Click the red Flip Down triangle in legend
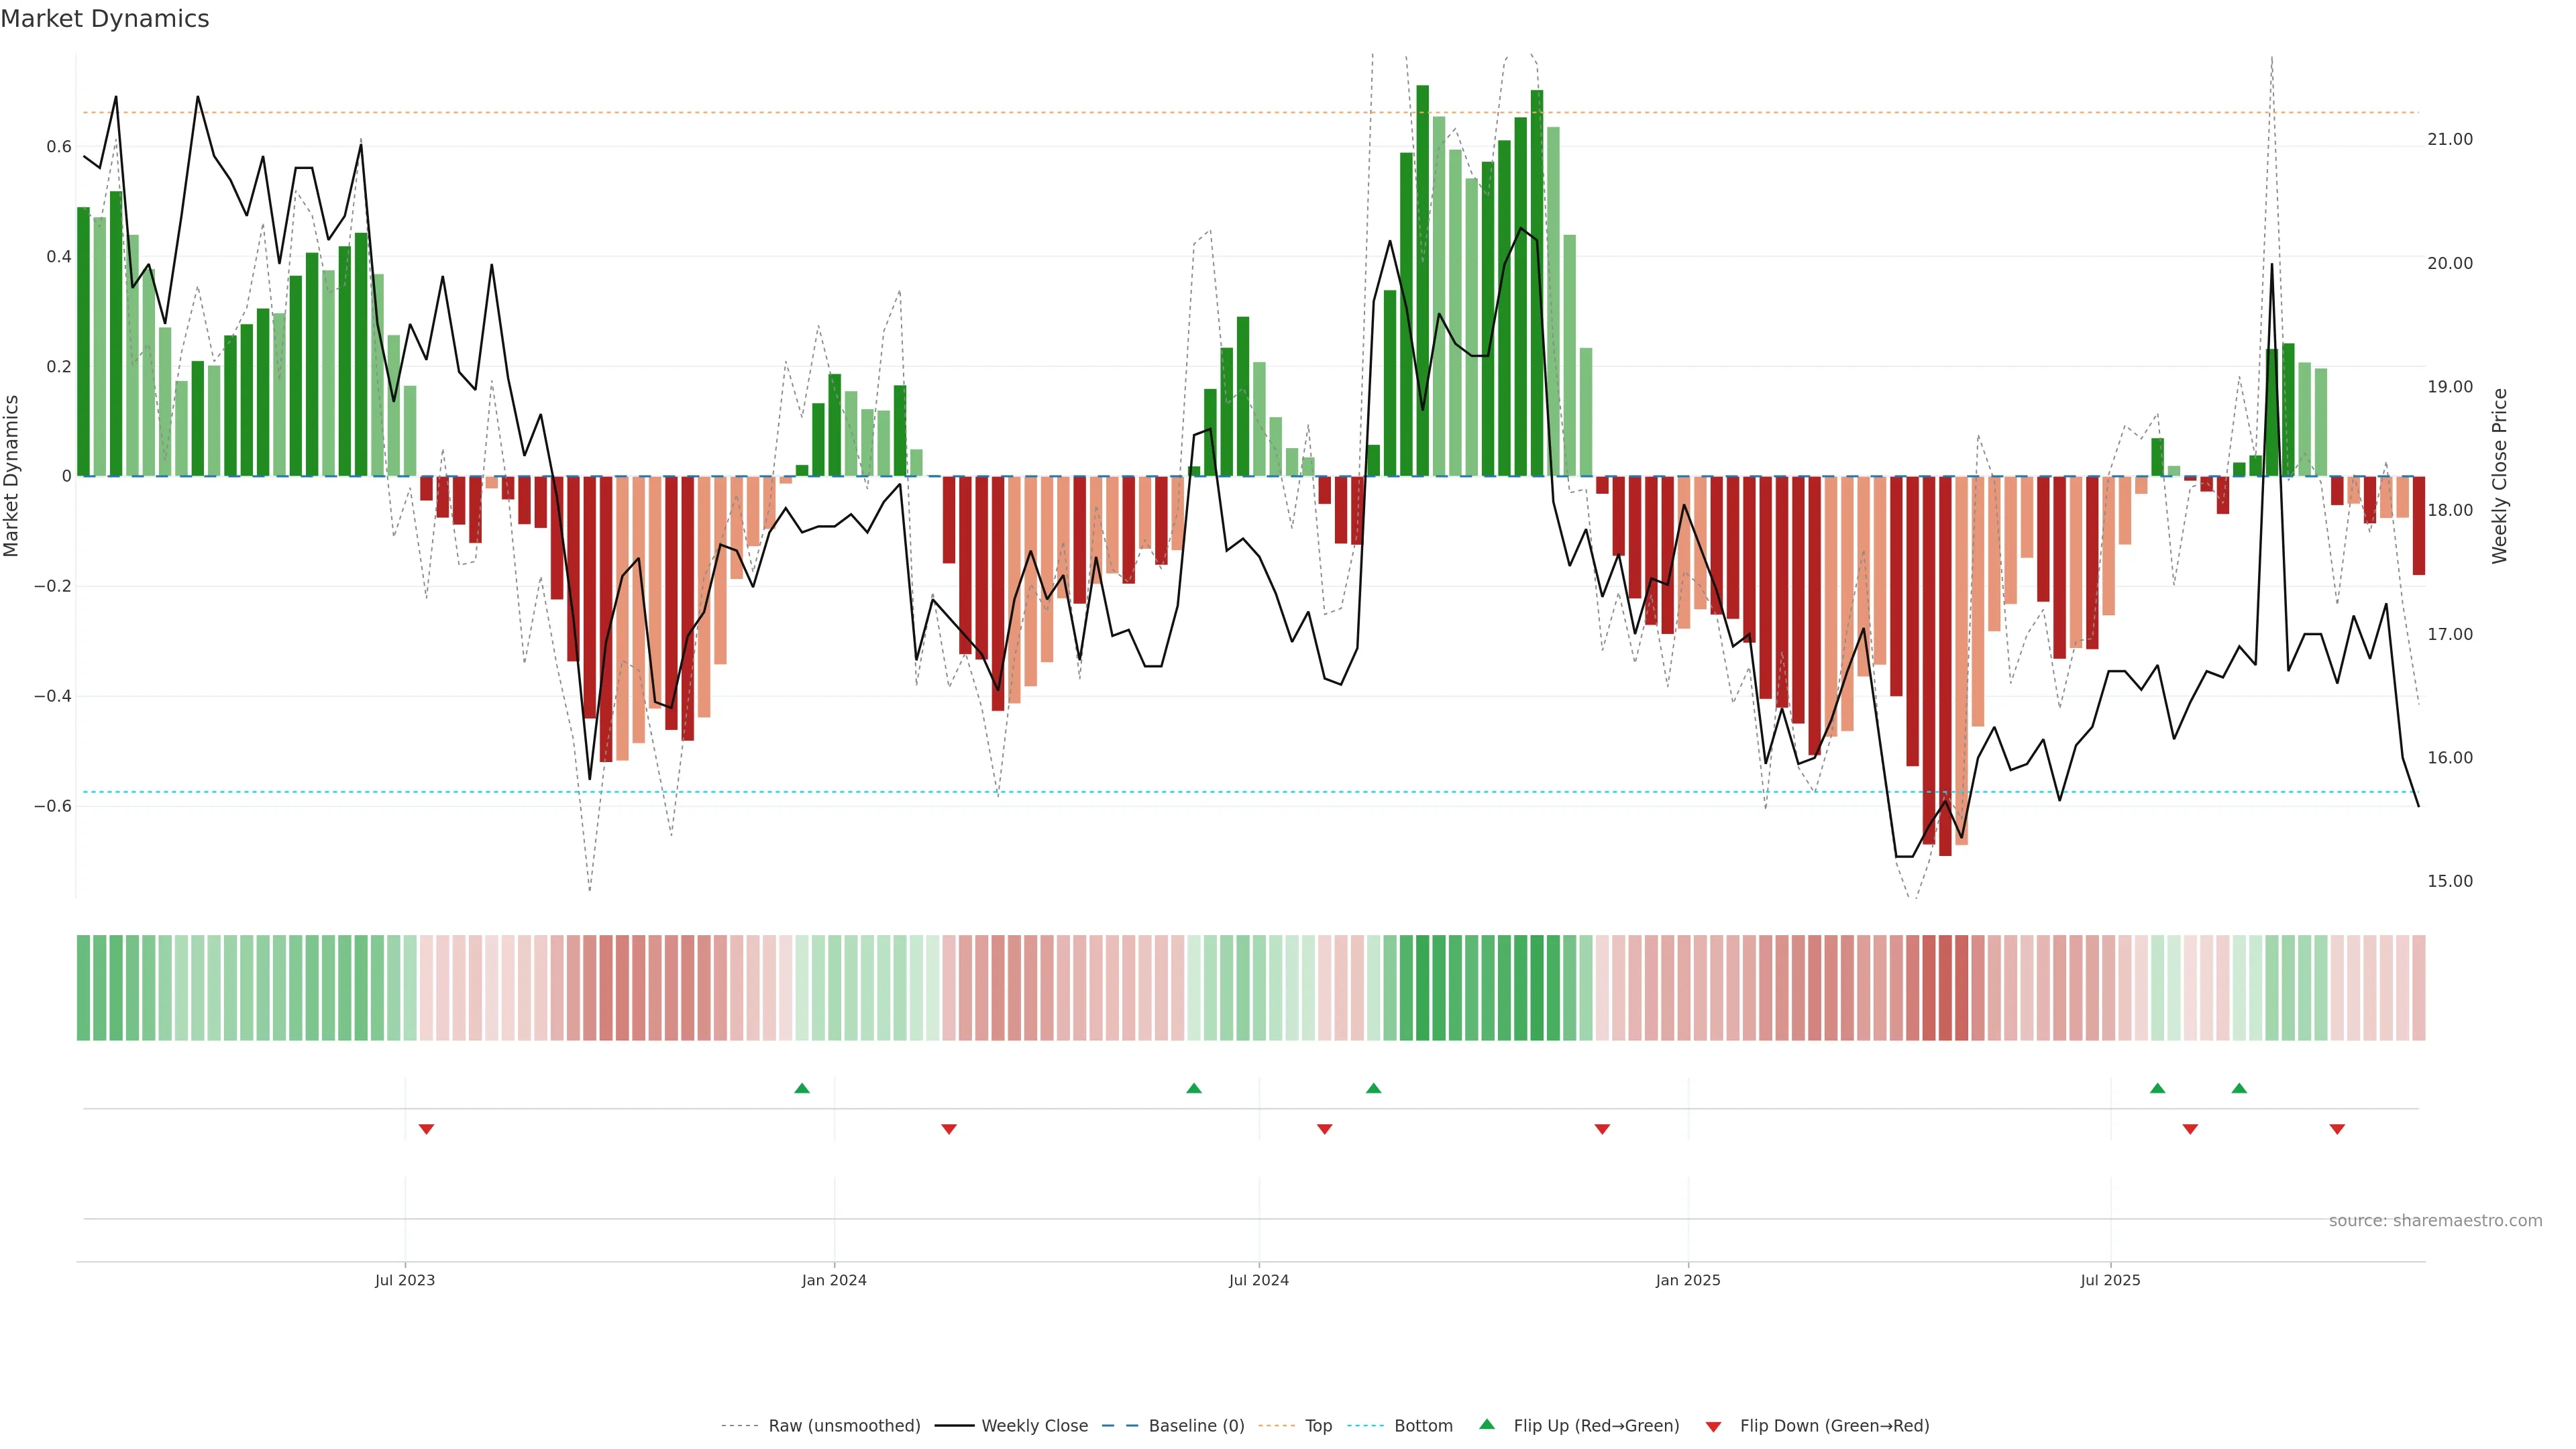This screenshot has width=2576, height=1449. [1713, 1426]
